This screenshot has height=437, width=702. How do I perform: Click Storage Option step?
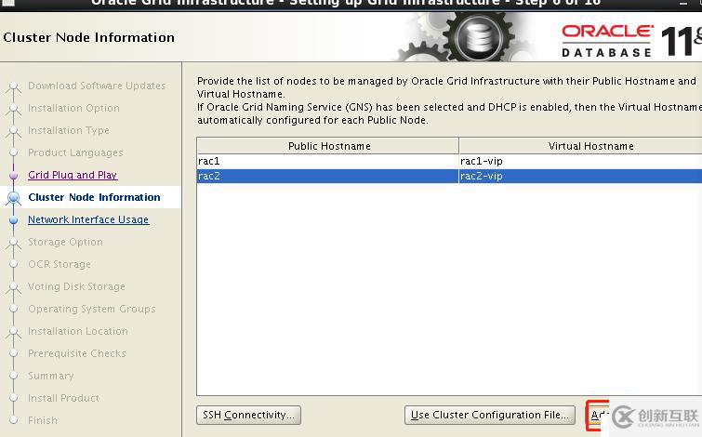[65, 242]
